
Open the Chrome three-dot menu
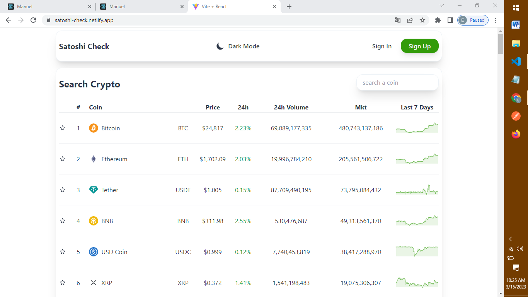tap(496, 20)
